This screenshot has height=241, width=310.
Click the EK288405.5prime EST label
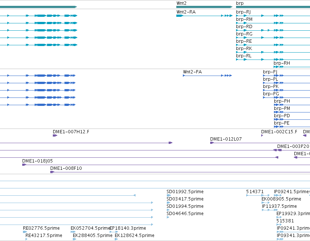click(93, 236)
